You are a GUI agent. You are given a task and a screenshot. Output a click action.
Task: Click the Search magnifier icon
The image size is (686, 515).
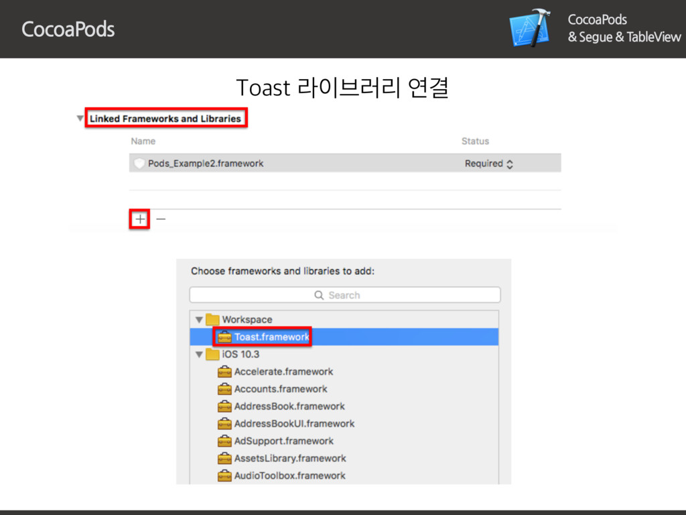[x=319, y=295]
